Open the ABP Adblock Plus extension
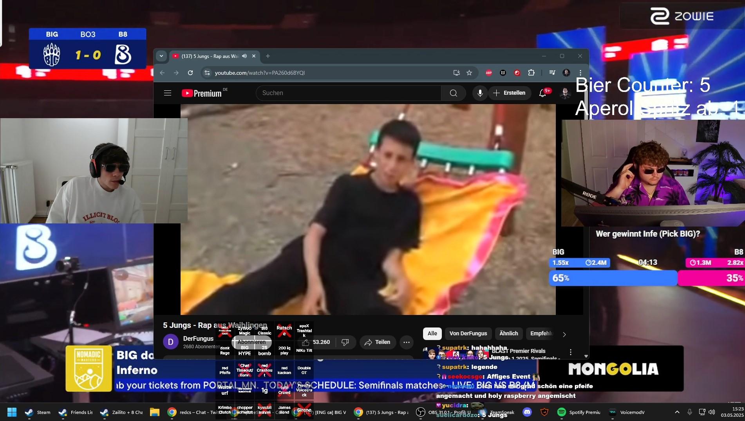Image resolution: width=745 pixels, height=421 pixels. pyautogui.click(x=489, y=73)
